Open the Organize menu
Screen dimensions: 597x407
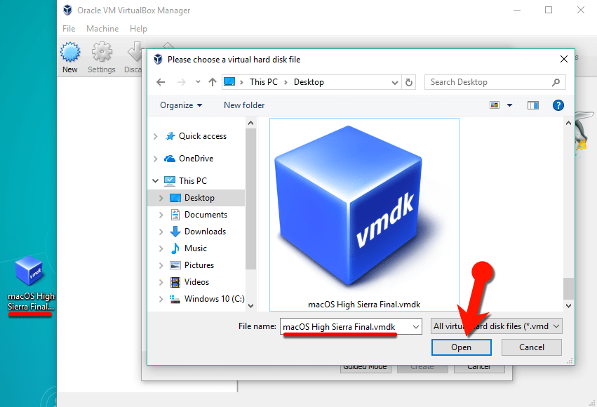tap(179, 105)
